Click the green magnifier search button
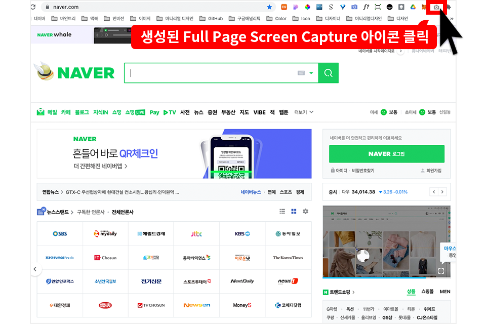This screenshot has height=324, width=486. [x=329, y=73]
